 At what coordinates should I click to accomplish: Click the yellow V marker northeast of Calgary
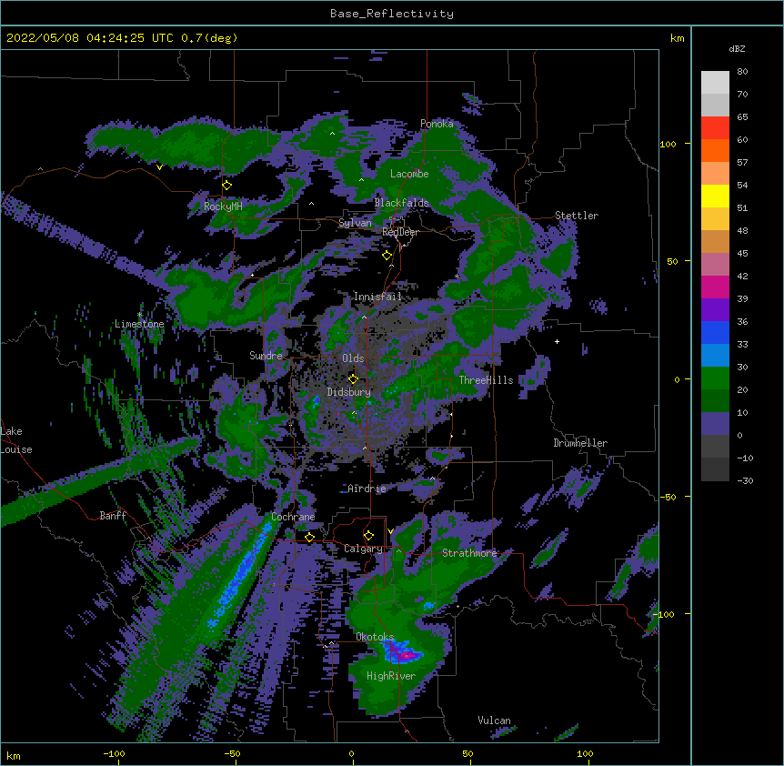(390, 531)
